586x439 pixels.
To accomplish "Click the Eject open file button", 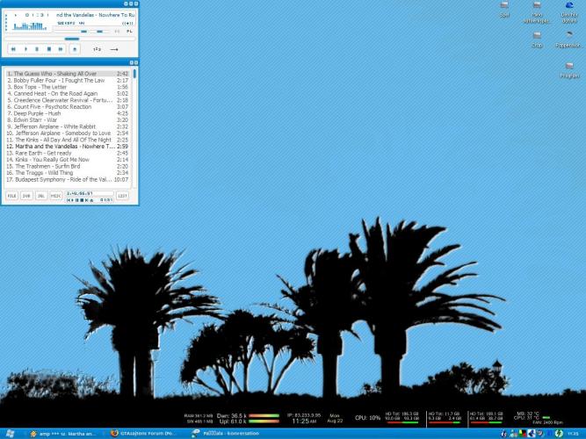I will (x=76, y=49).
